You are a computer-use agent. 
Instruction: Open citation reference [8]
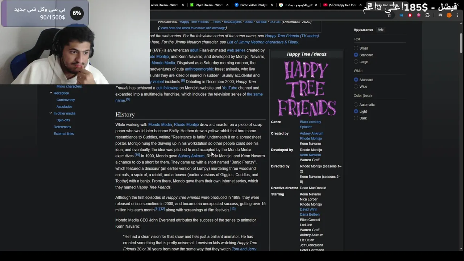coord(183,80)
